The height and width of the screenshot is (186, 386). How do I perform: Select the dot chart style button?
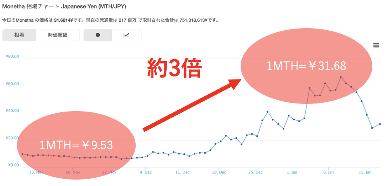pyautogui.click(x=98, y=35)
